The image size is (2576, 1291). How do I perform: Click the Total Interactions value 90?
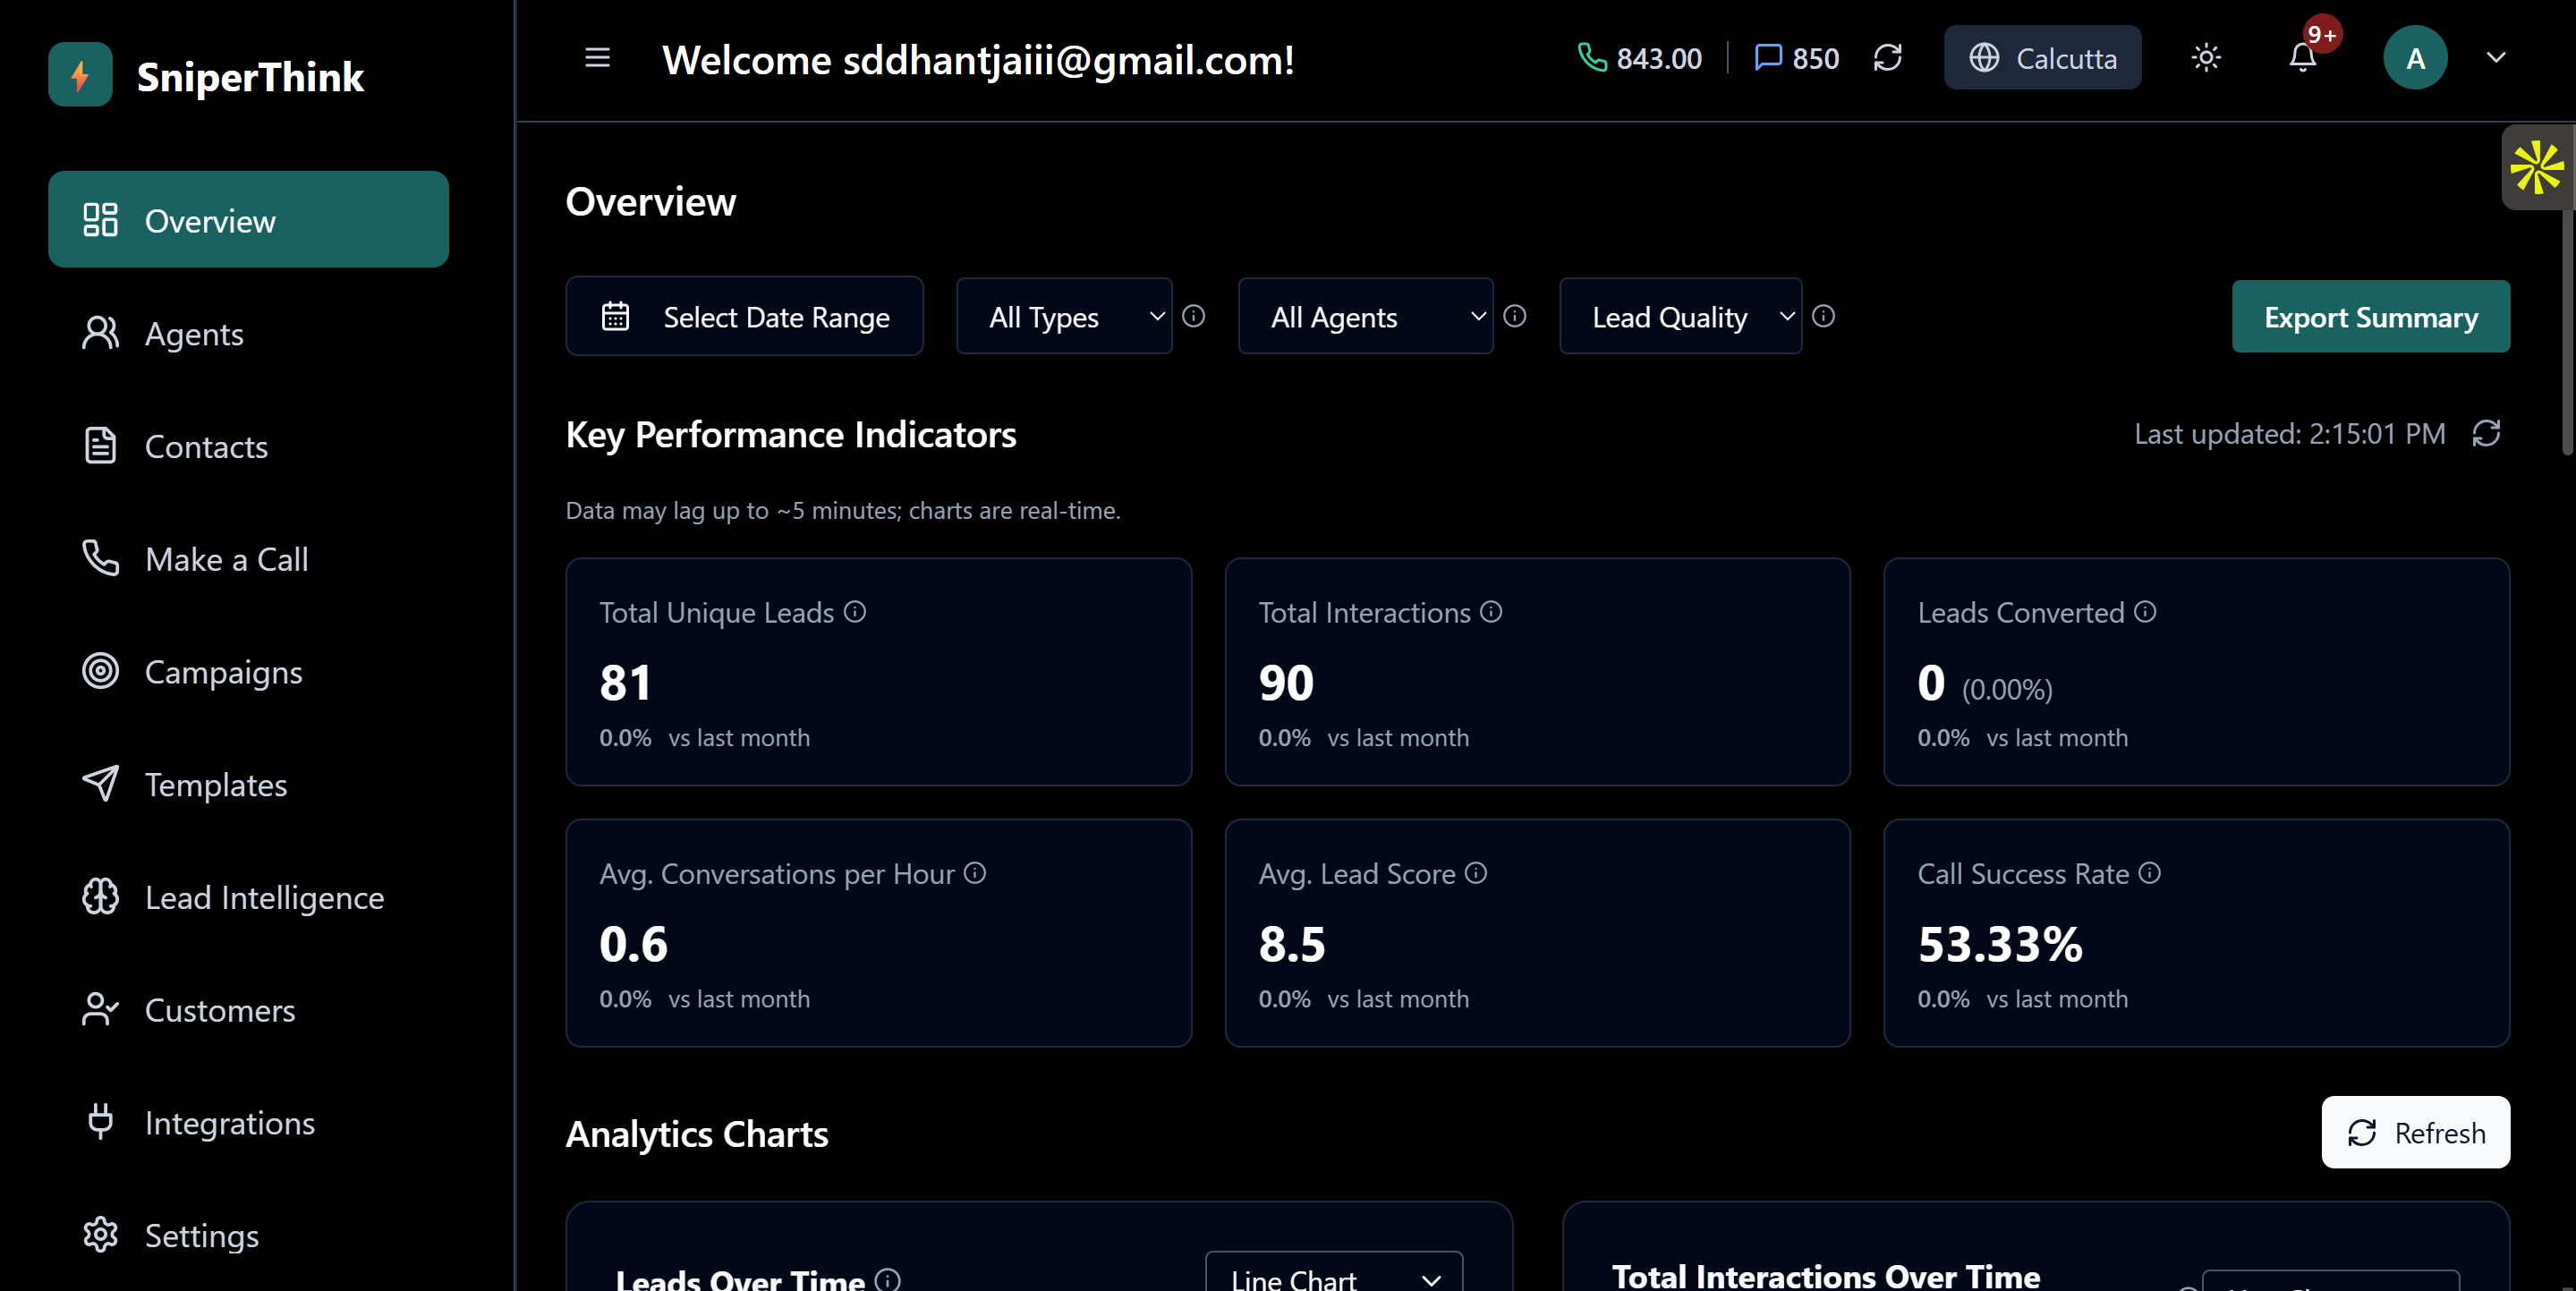pos(1286,683)
